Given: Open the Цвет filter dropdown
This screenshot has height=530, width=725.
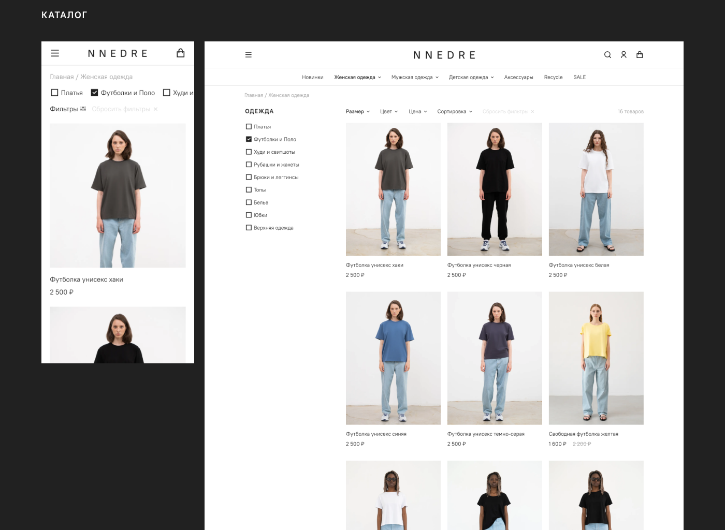Looking at the screenshot, I should 388,112.
